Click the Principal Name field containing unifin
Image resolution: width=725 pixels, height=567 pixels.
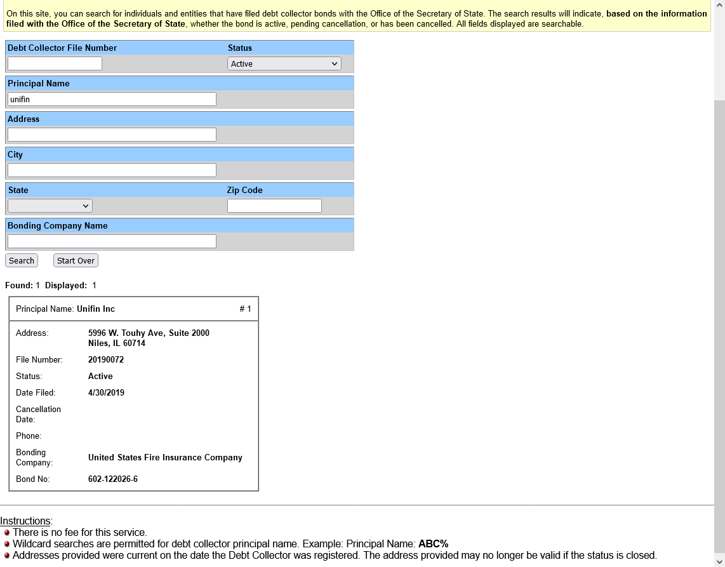coord(112,99)
